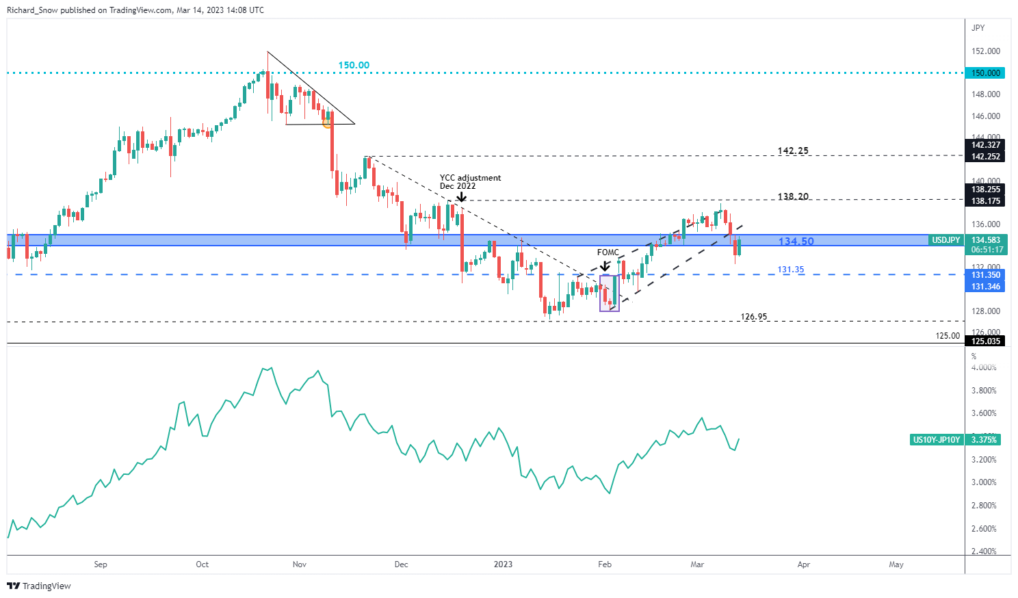Click the 138.20 level label
The height and width of the screenshot is (598, 1018).
coord(793,196)
